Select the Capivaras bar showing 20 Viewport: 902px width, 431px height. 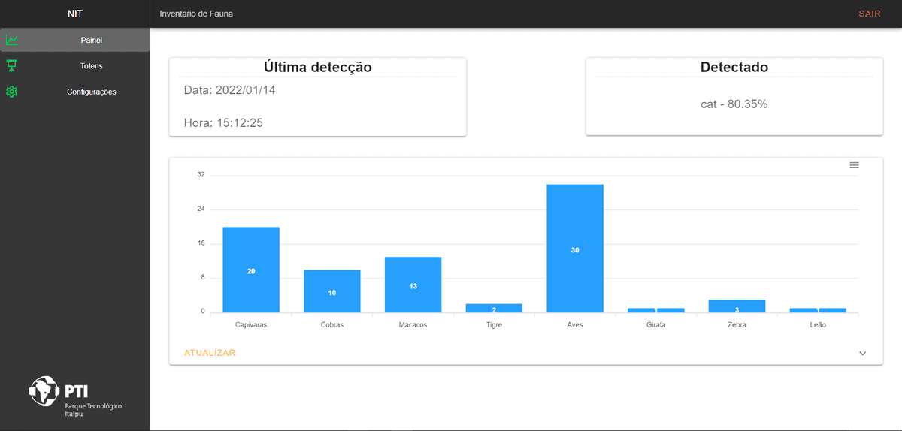(x=251, y=270)
